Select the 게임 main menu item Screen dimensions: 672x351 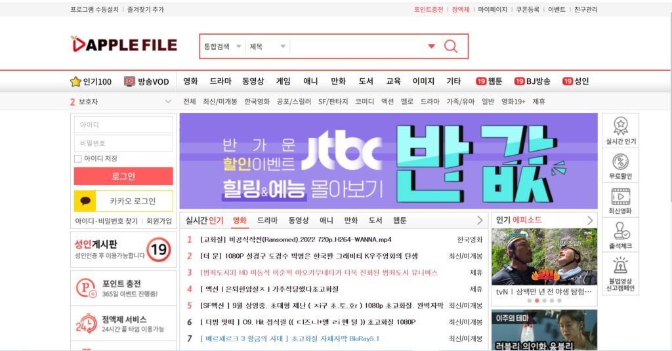(x=283, y=81)
